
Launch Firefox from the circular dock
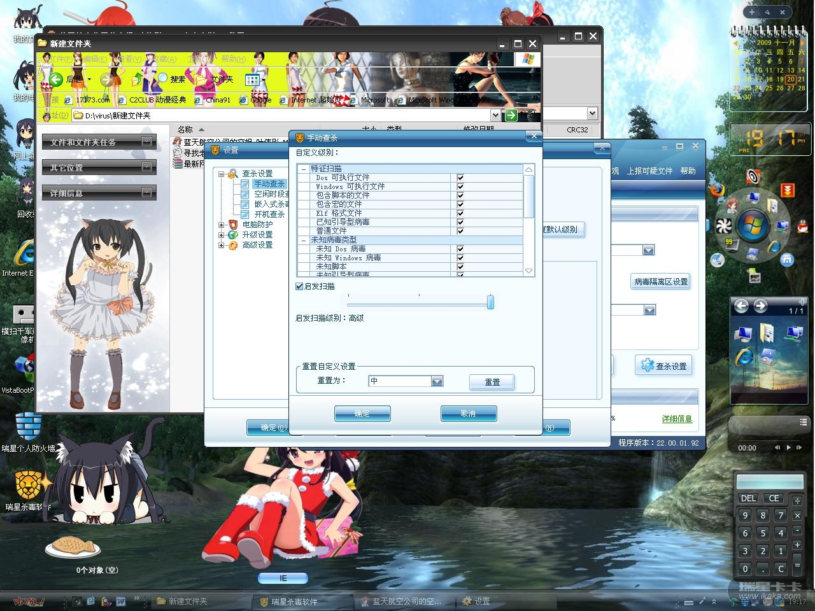(718, 190)
